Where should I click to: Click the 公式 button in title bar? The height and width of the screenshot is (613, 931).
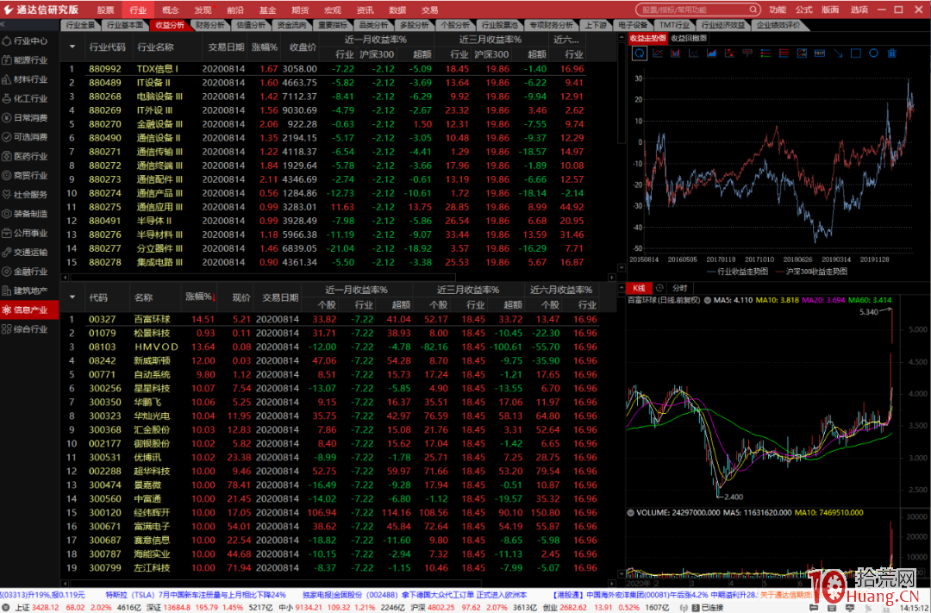point(804,9)
